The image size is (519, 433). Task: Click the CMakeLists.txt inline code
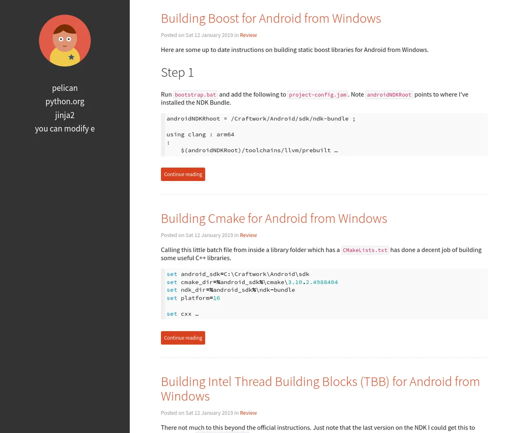tap(365, 250)
